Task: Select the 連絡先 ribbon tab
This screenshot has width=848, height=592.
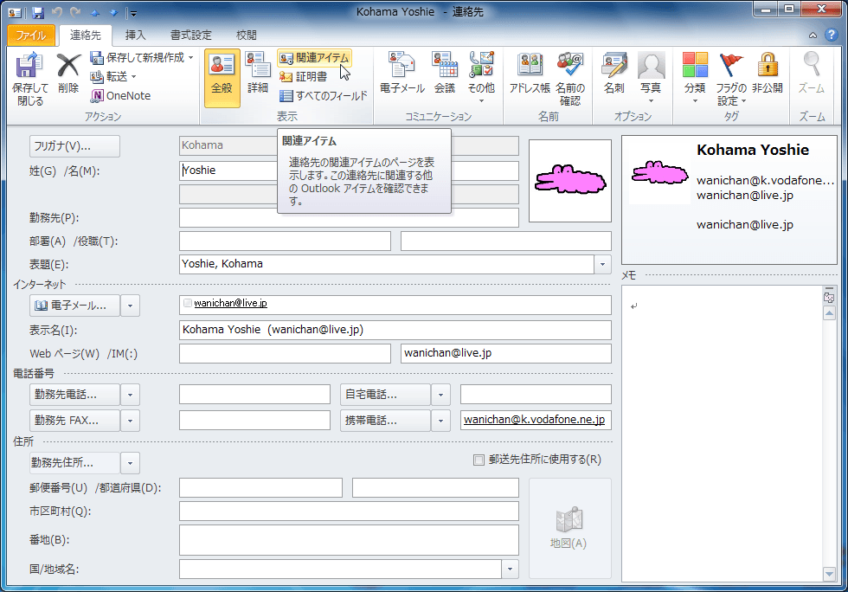Action: [86, 35]
